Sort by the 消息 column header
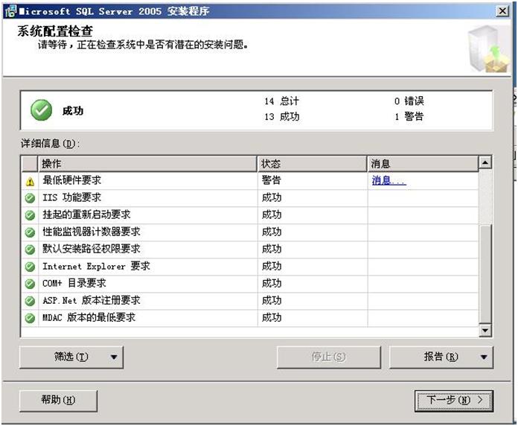The image size is (518, 426). pyautogui.click(x=423, y=164)
